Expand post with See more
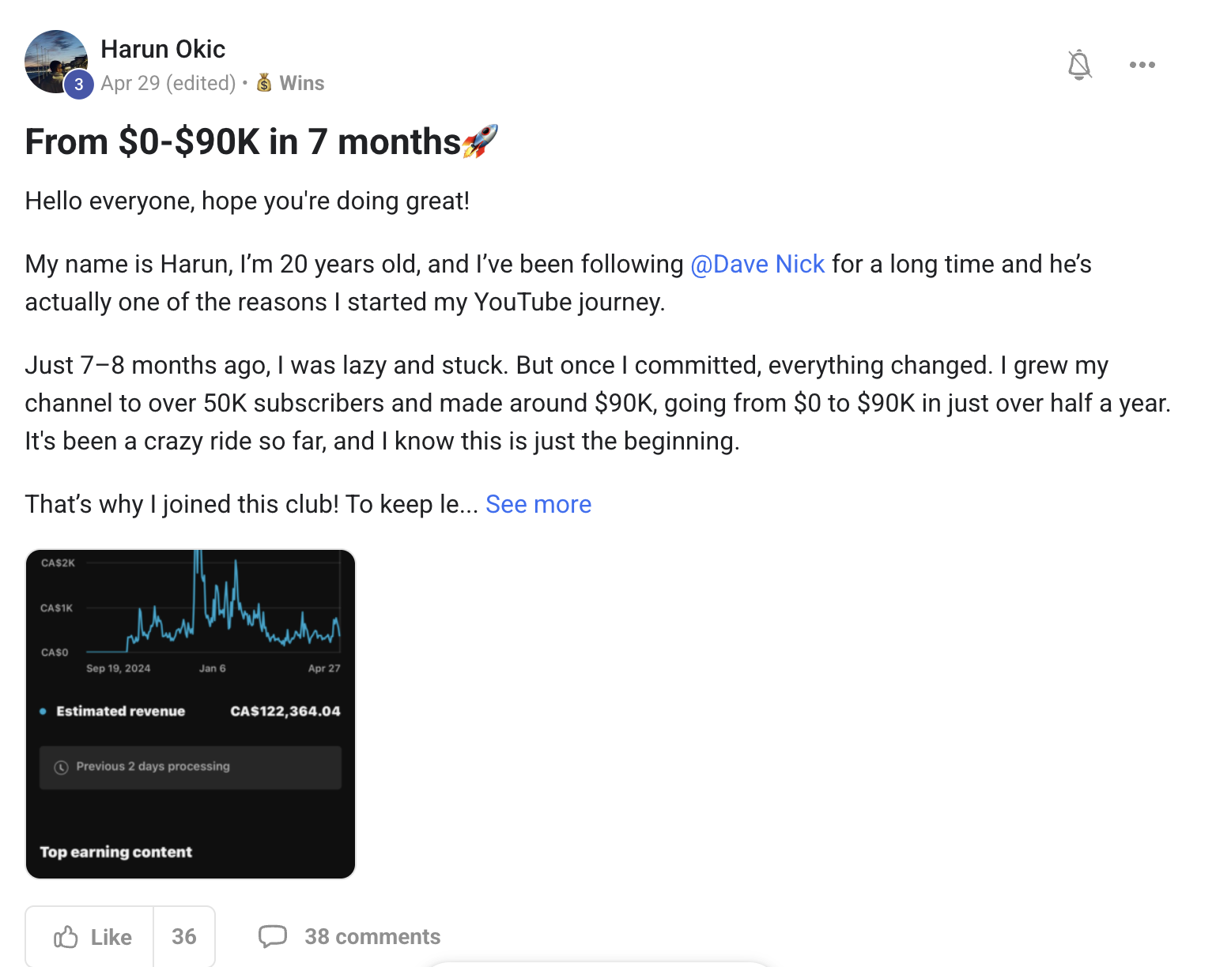The image size is (1216, 967). (538, 504)
